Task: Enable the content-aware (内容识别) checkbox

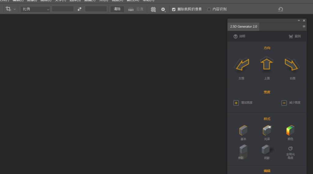Action: 209,9
